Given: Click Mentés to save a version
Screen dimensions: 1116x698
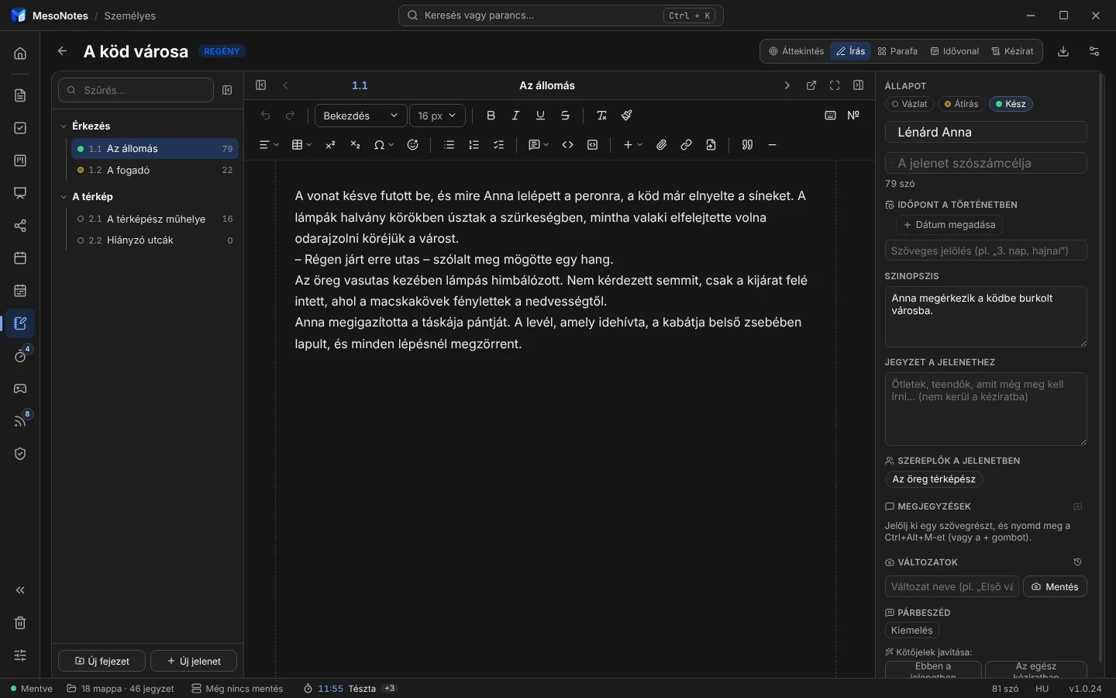Looking at the screenshot, I should [1056, 587].
